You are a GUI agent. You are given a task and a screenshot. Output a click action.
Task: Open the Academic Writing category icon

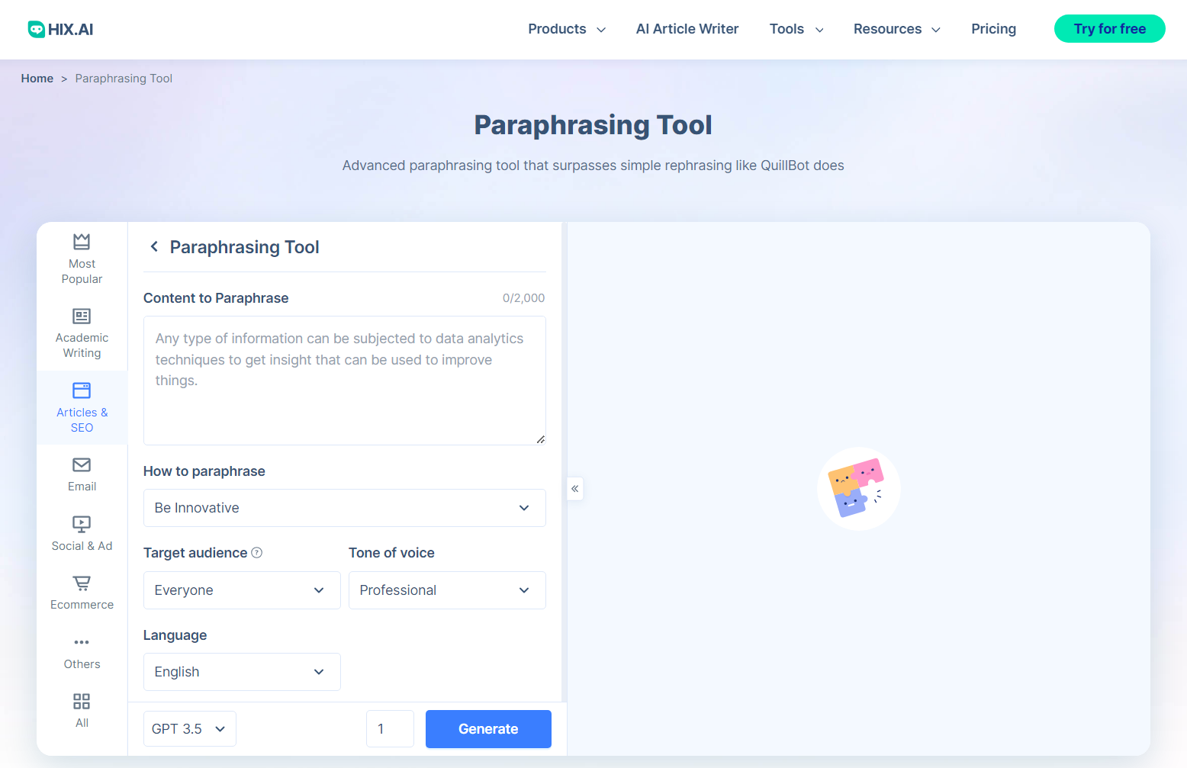click(82, 316)
